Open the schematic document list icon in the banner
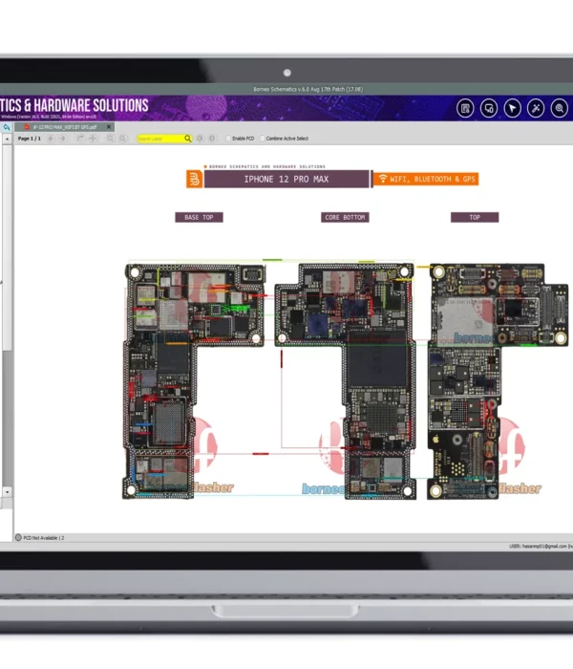Viewport: 573px width, 669px height. click(x=465, y=108)
